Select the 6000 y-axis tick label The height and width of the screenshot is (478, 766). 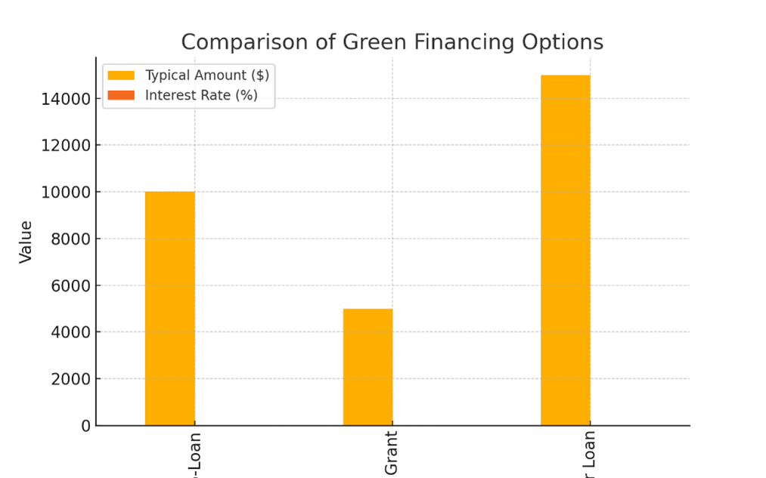tap(70, 285)
